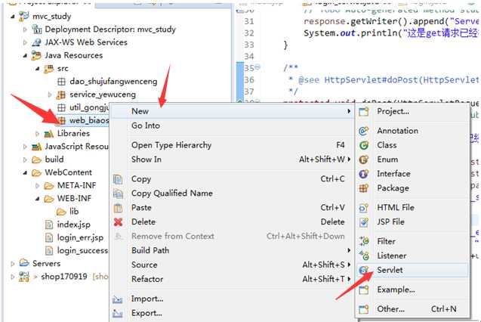Screen dimensions: 481x322
Task: Open the Build Path submenu
Action: pyautogui.click(x=231, y=250)
